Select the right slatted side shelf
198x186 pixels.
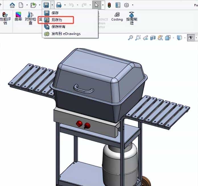click(x=158, y=112)
